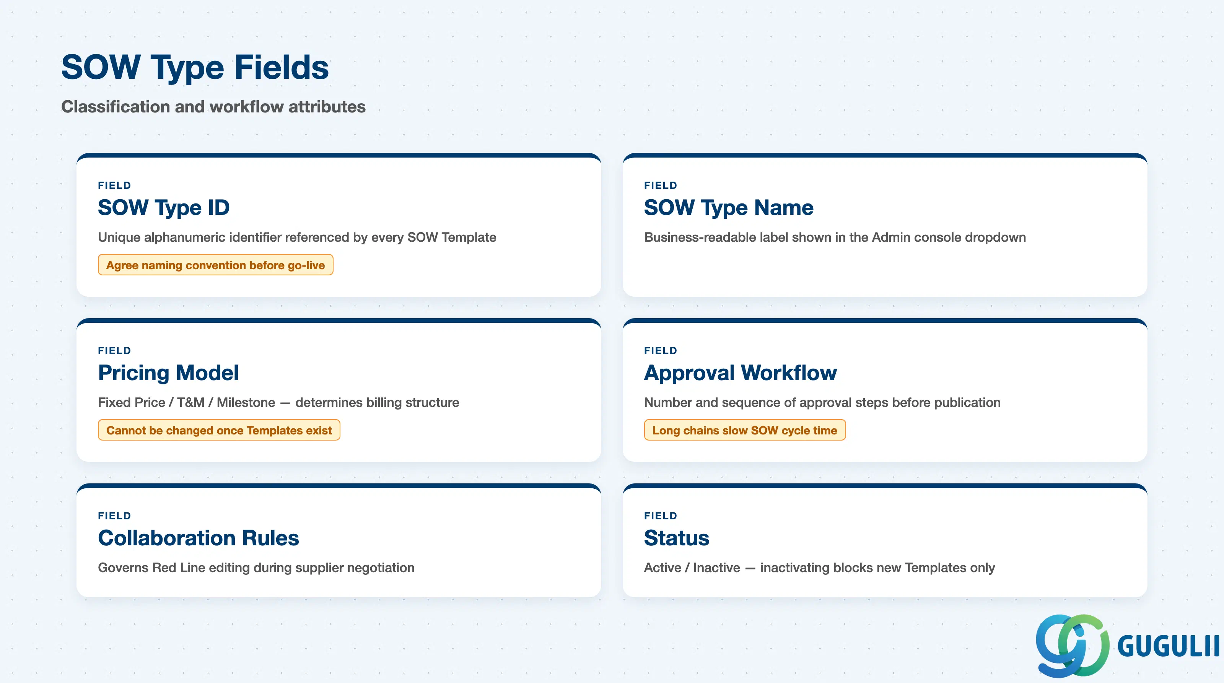Click the FIELD label above Pricing Model
The width and height of the screenshot is (1224, 683).
(114, 351)
